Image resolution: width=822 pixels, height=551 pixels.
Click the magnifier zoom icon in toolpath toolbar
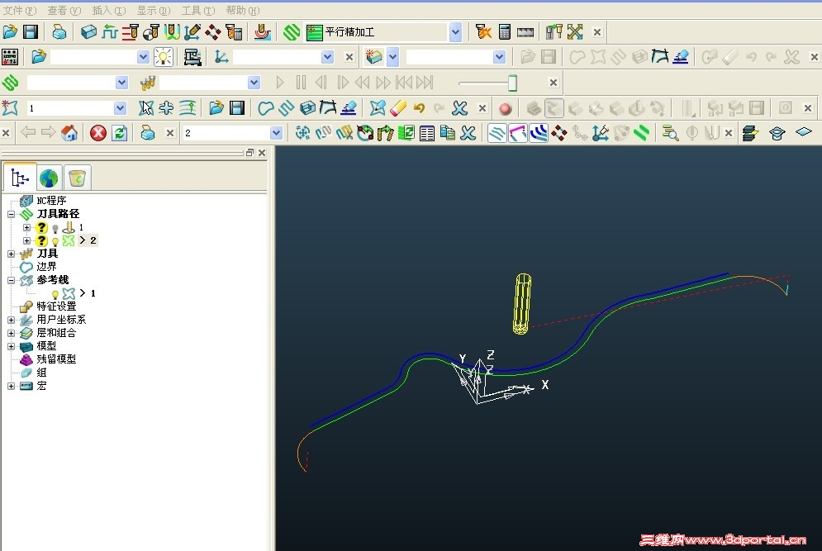point(669,133)
